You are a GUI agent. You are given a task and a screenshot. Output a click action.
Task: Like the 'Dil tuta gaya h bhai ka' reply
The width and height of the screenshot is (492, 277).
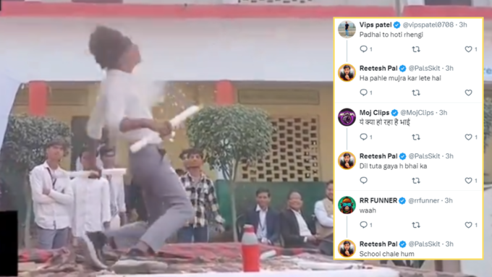468,180
